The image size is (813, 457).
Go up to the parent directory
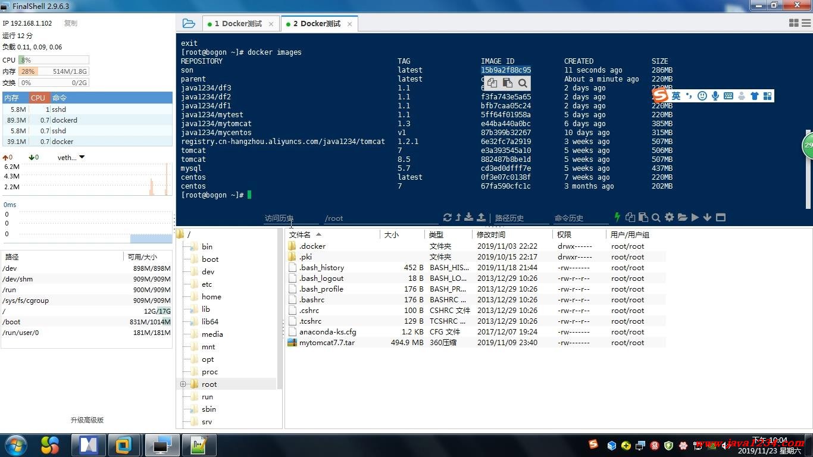click(x=458, y=217)
